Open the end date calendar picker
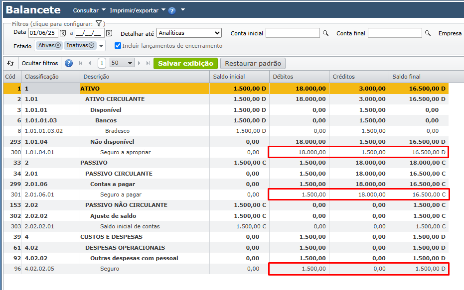Image resolution: width=464 pixels, height=290 pixels. click(x=109, y=33)
